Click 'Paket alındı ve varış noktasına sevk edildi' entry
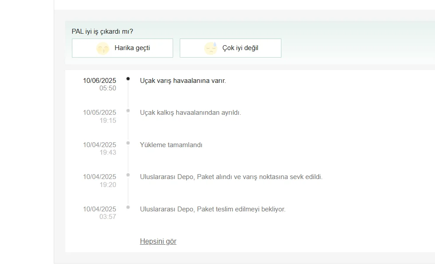This screenshot has height=269, width=435. coord(231,177)
